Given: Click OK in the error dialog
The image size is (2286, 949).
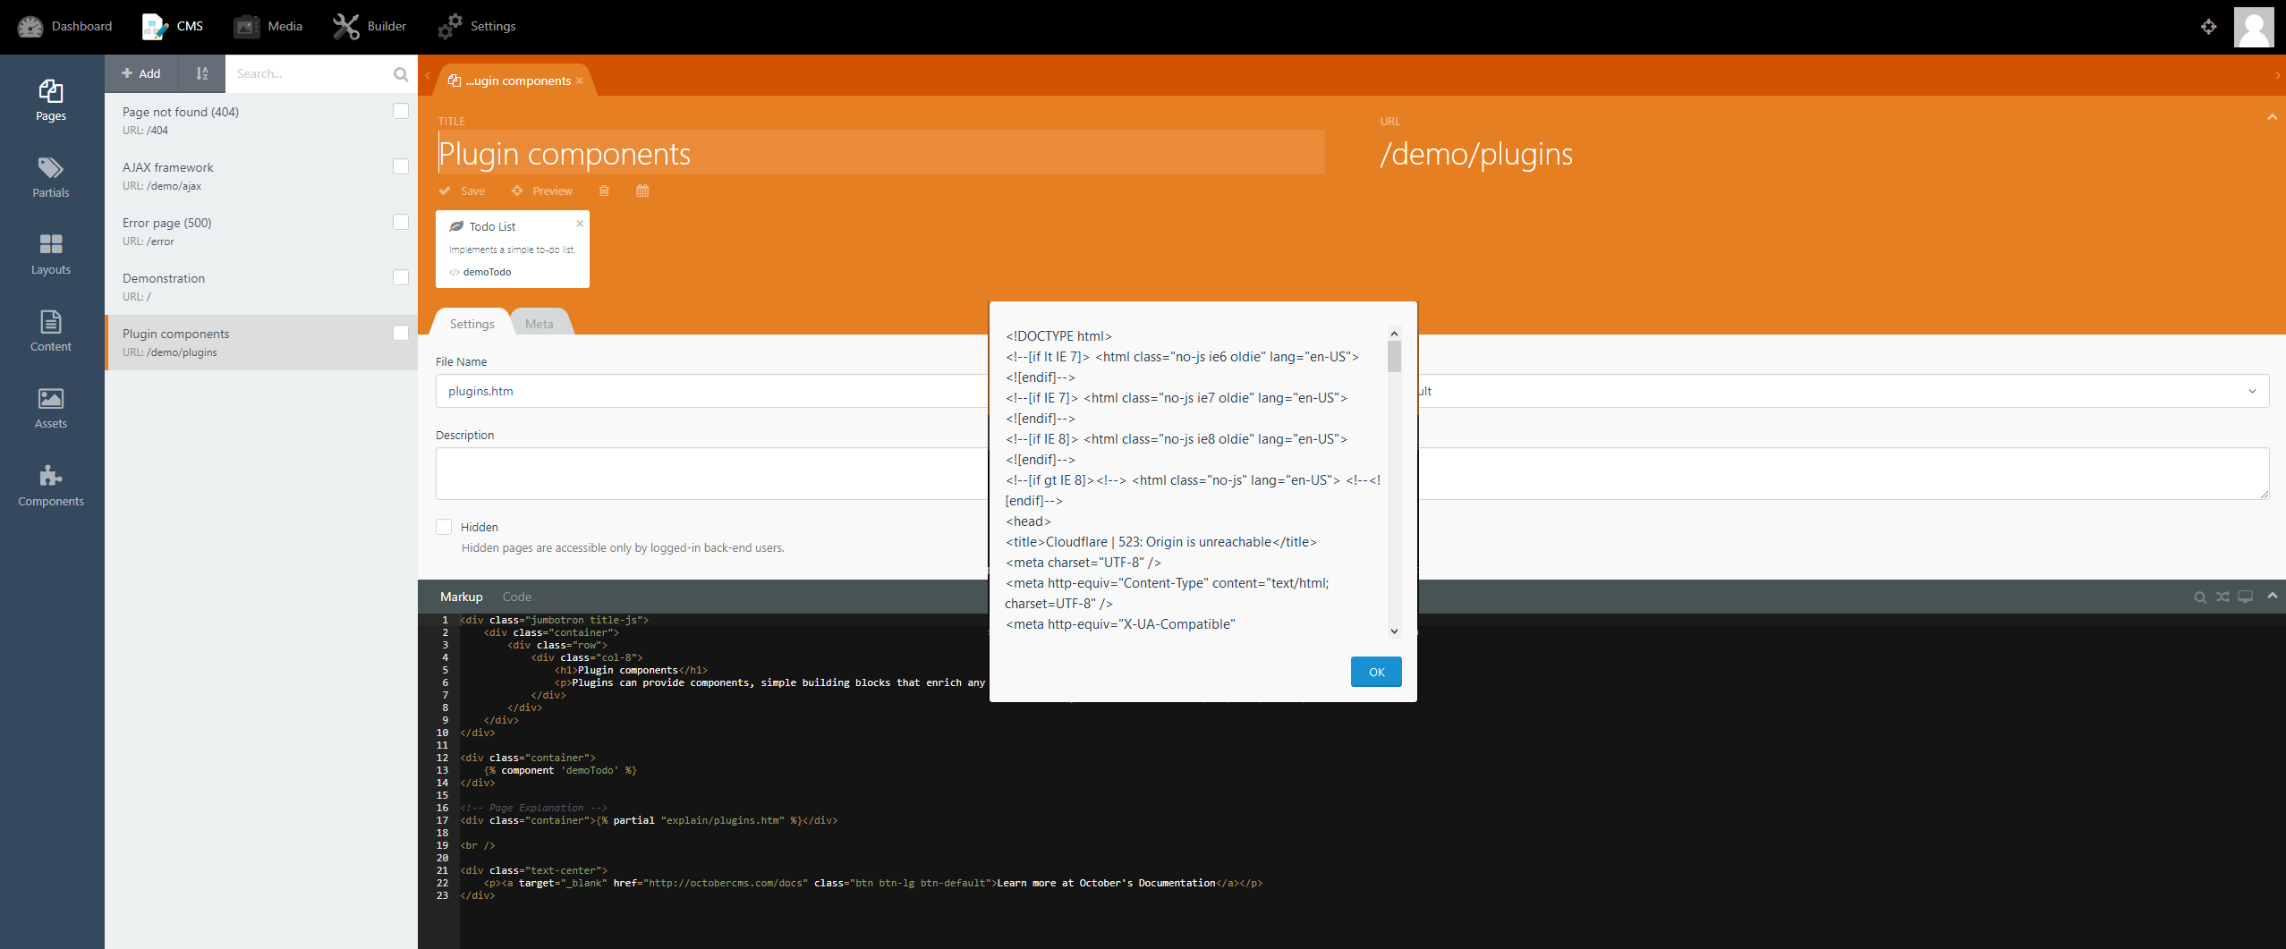Looking at the screenshot, I should pyautogui.click(x=1376, y=672).
